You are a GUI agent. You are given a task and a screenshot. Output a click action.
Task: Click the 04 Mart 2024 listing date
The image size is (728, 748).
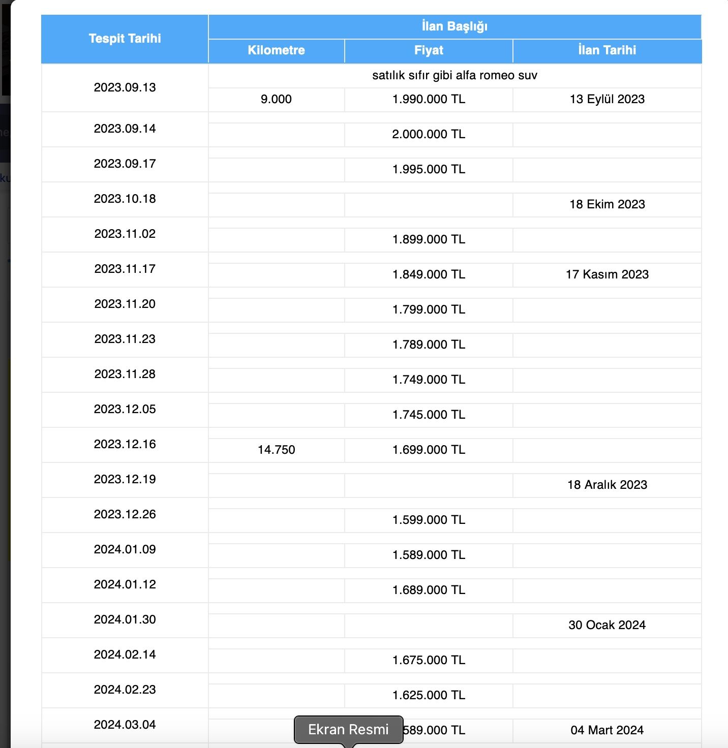pos(607,731)
